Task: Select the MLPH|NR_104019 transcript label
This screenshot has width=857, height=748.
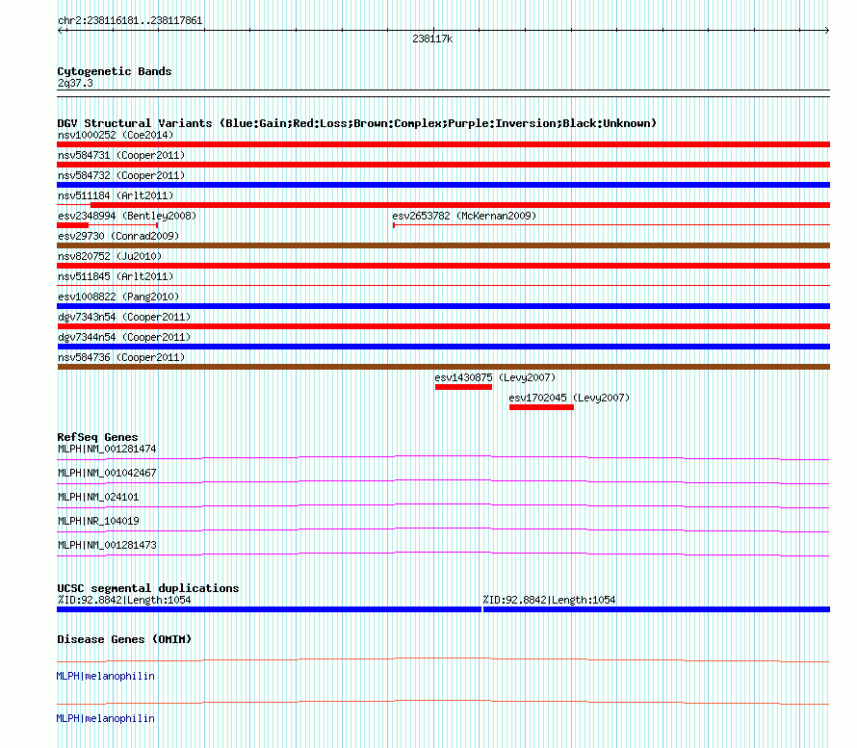Action: (98, 521)
